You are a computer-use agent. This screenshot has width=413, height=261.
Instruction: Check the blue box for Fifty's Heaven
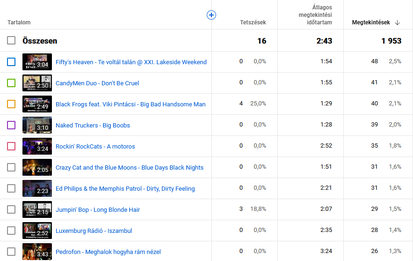coord(11,62)
